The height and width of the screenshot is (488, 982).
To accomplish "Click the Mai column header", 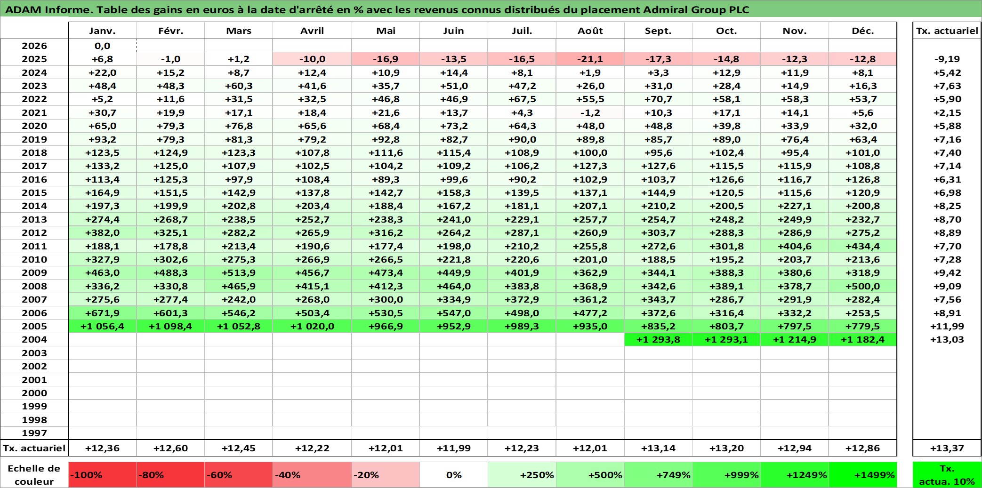I will 386,31.
